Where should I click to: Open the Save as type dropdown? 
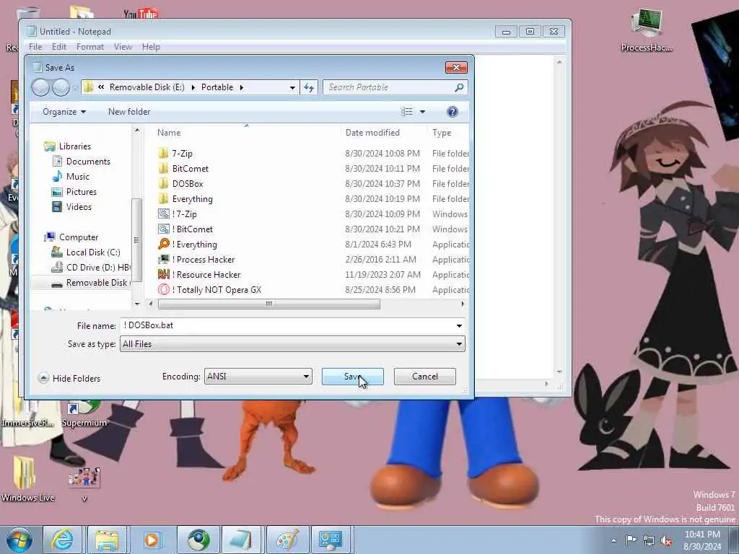click(292, 344)
